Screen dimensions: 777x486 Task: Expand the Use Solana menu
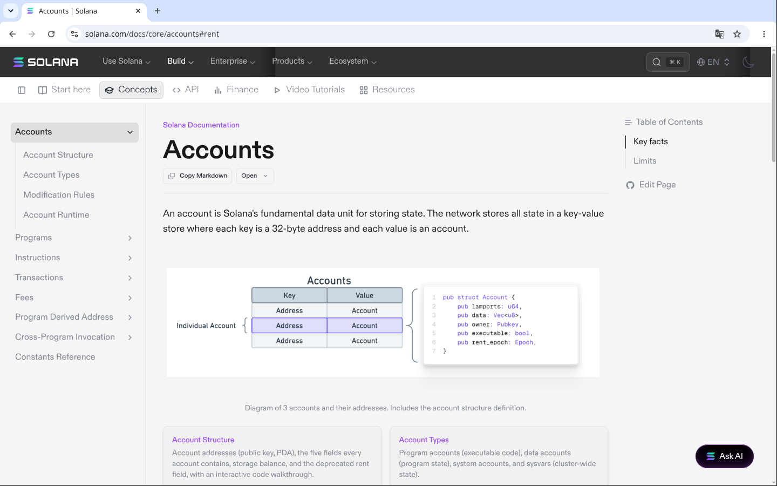pos(126,62)
